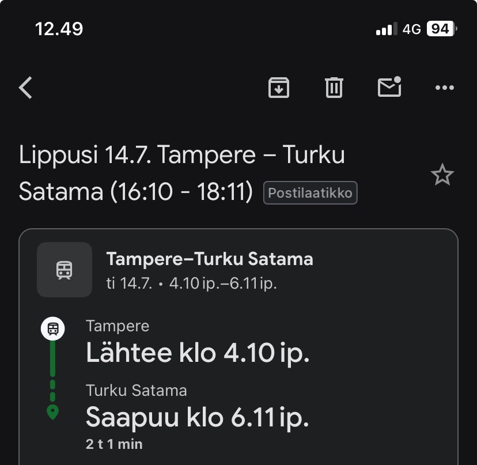The width and height of the screenshot is (477, 465).
Task: Open the 'Tampere–Turku Satama' trip heading
Action: point(210,259)
